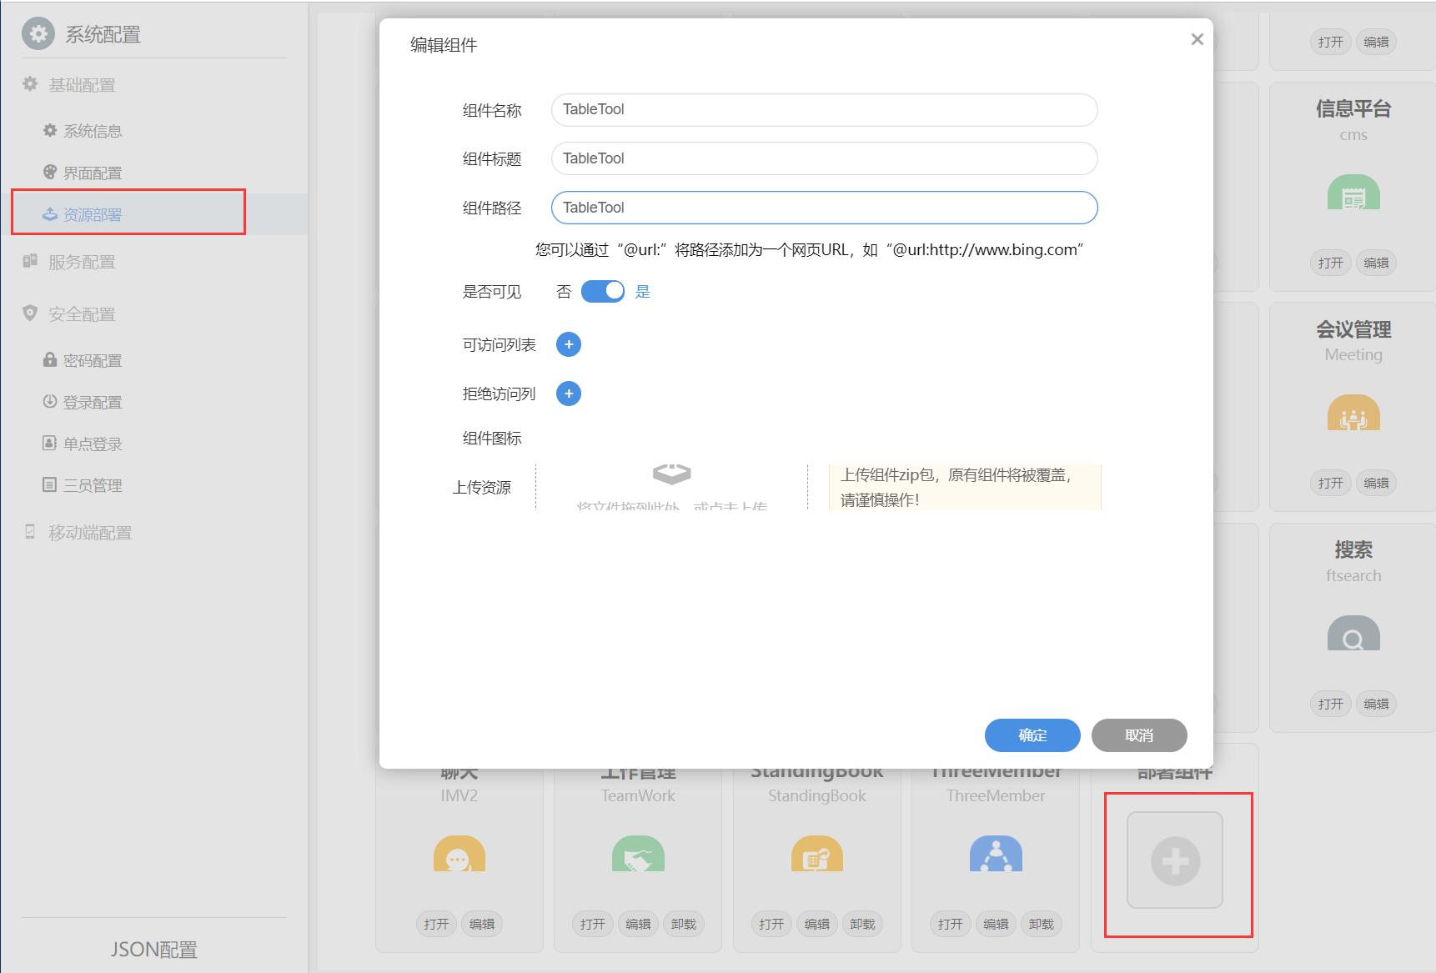This screenshot has width=1436, height=973.
Task: Click the plus icon beside 可访问列表
Action: 568,344
